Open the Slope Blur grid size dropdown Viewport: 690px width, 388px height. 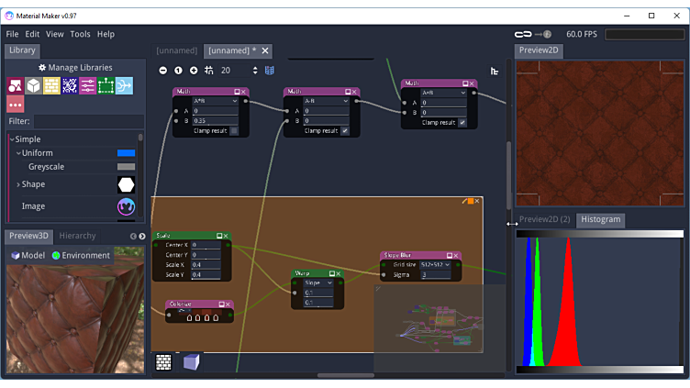(x=436, y=265)
